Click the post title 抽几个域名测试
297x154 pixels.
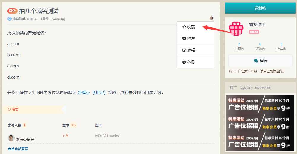(39, 11)
